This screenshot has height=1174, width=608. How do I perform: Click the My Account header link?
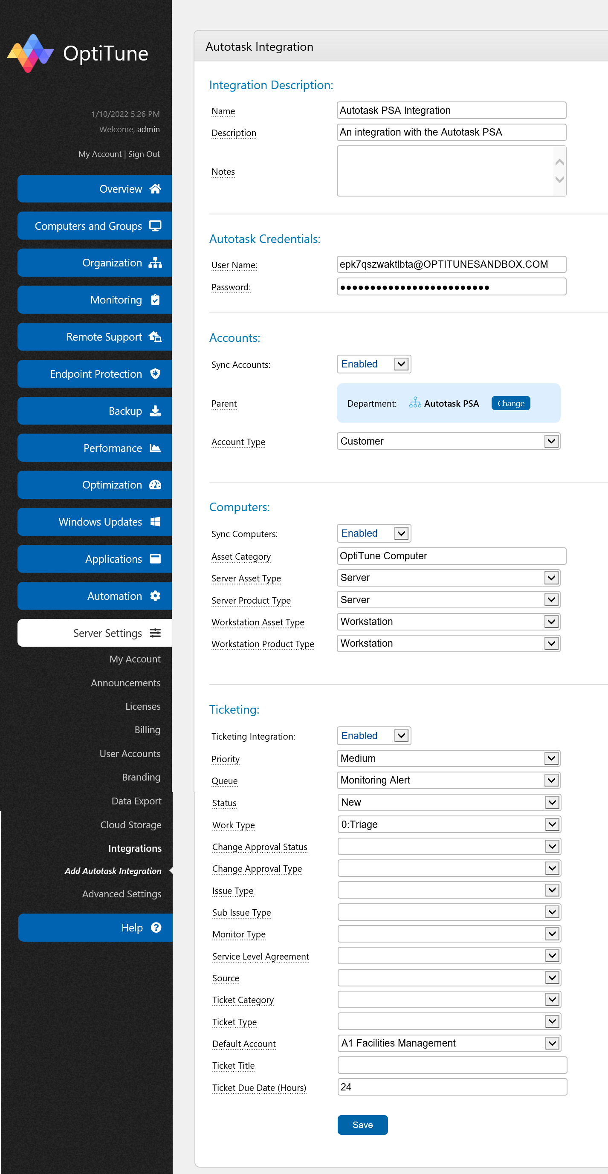click(100, 154)
